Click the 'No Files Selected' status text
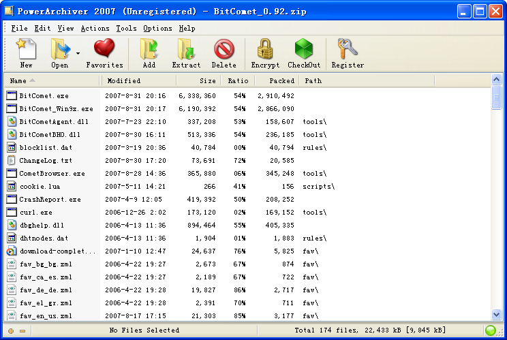The width and height of the screenshot is (507, 340). [x=144, y=330]
